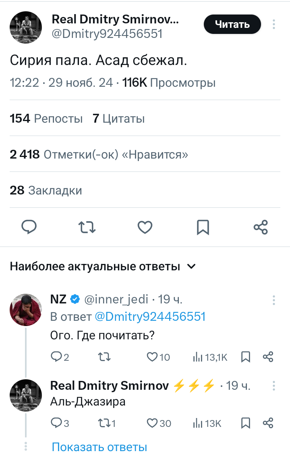The image size is (290, 462).
Task: Open more options on NZ's reply
Action: (x=274, y=300)
